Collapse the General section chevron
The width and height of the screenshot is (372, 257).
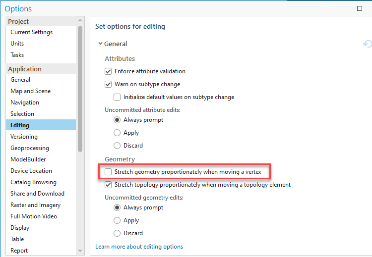tap(100, 44)
